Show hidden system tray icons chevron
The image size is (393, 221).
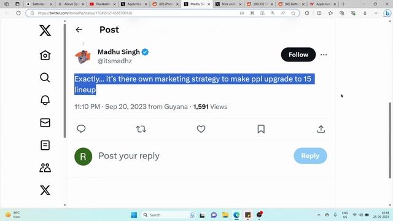pos(319,215)
